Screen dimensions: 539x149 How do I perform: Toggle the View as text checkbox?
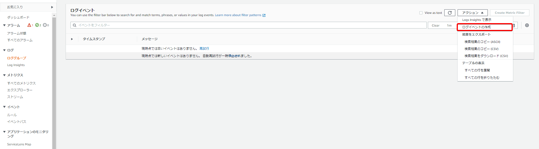tap(421, 13)
